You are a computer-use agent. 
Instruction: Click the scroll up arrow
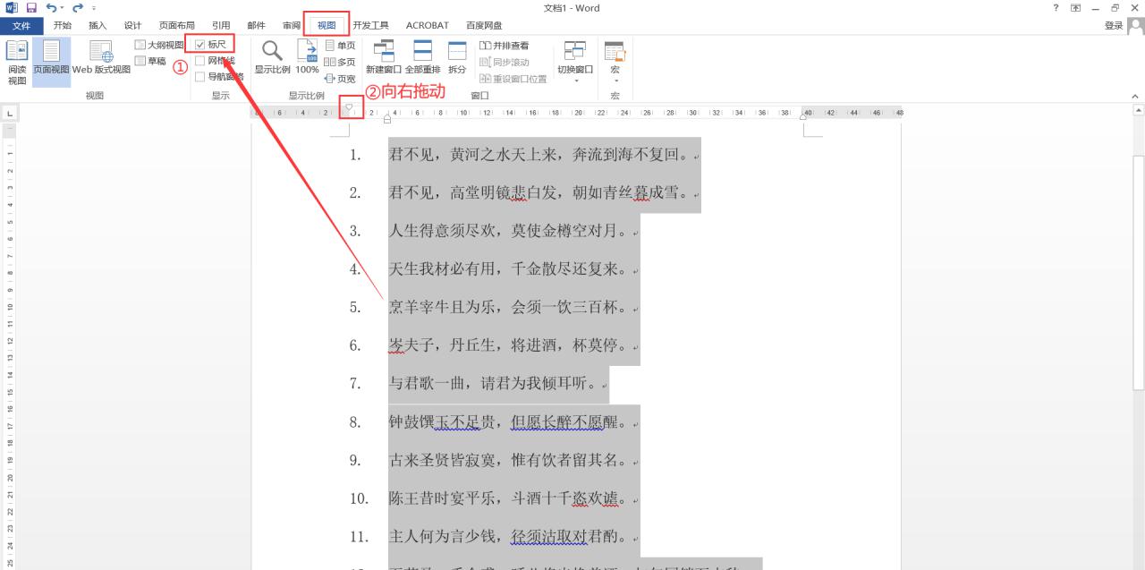click(x=1139, y=110)
